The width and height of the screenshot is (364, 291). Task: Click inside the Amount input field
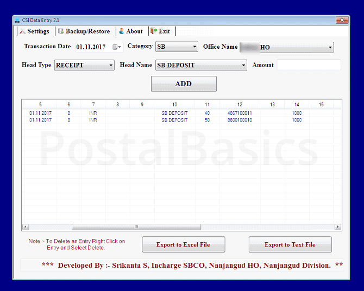[309, 65]
